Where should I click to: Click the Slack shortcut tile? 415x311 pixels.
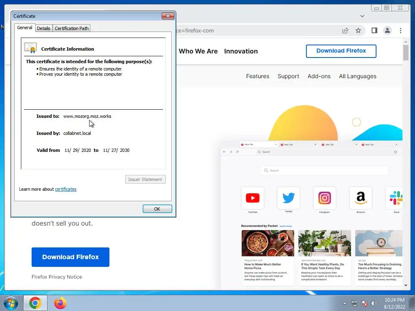click(x=394, y=198)
